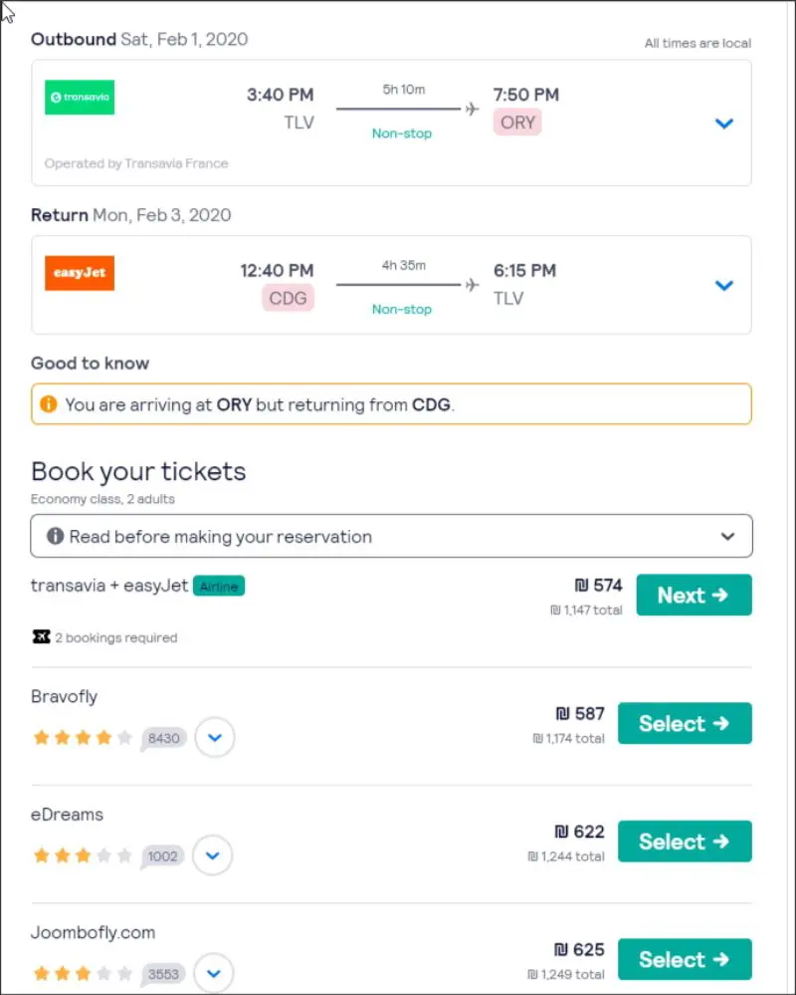Screen dimensions: 796x995
Task: Open the Read before making your reservation dropdown
Action: click(x=728, y=536)
